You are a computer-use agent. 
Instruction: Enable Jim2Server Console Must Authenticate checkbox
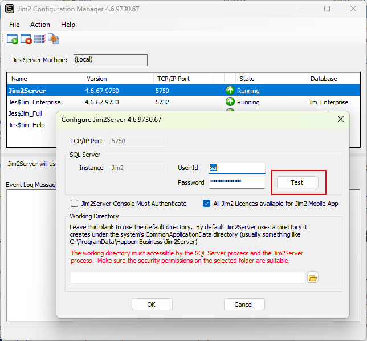coord(74,204)
